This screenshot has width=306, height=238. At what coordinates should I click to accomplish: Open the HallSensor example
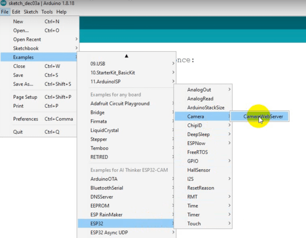(x=203, y=170)
